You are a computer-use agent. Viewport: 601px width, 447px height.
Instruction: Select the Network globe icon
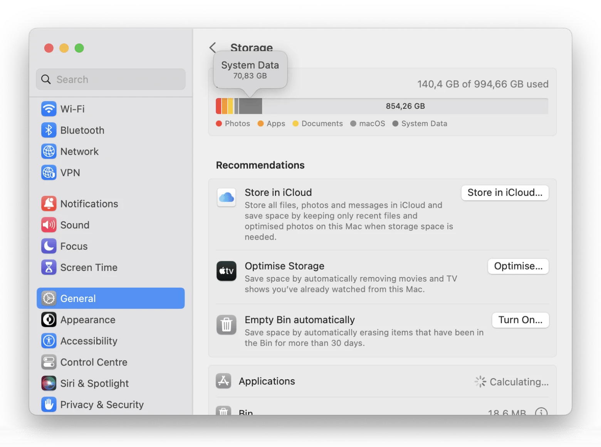49,152
